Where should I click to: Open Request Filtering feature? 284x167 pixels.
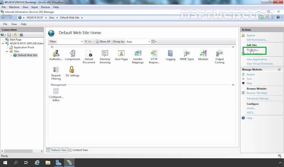56,73
